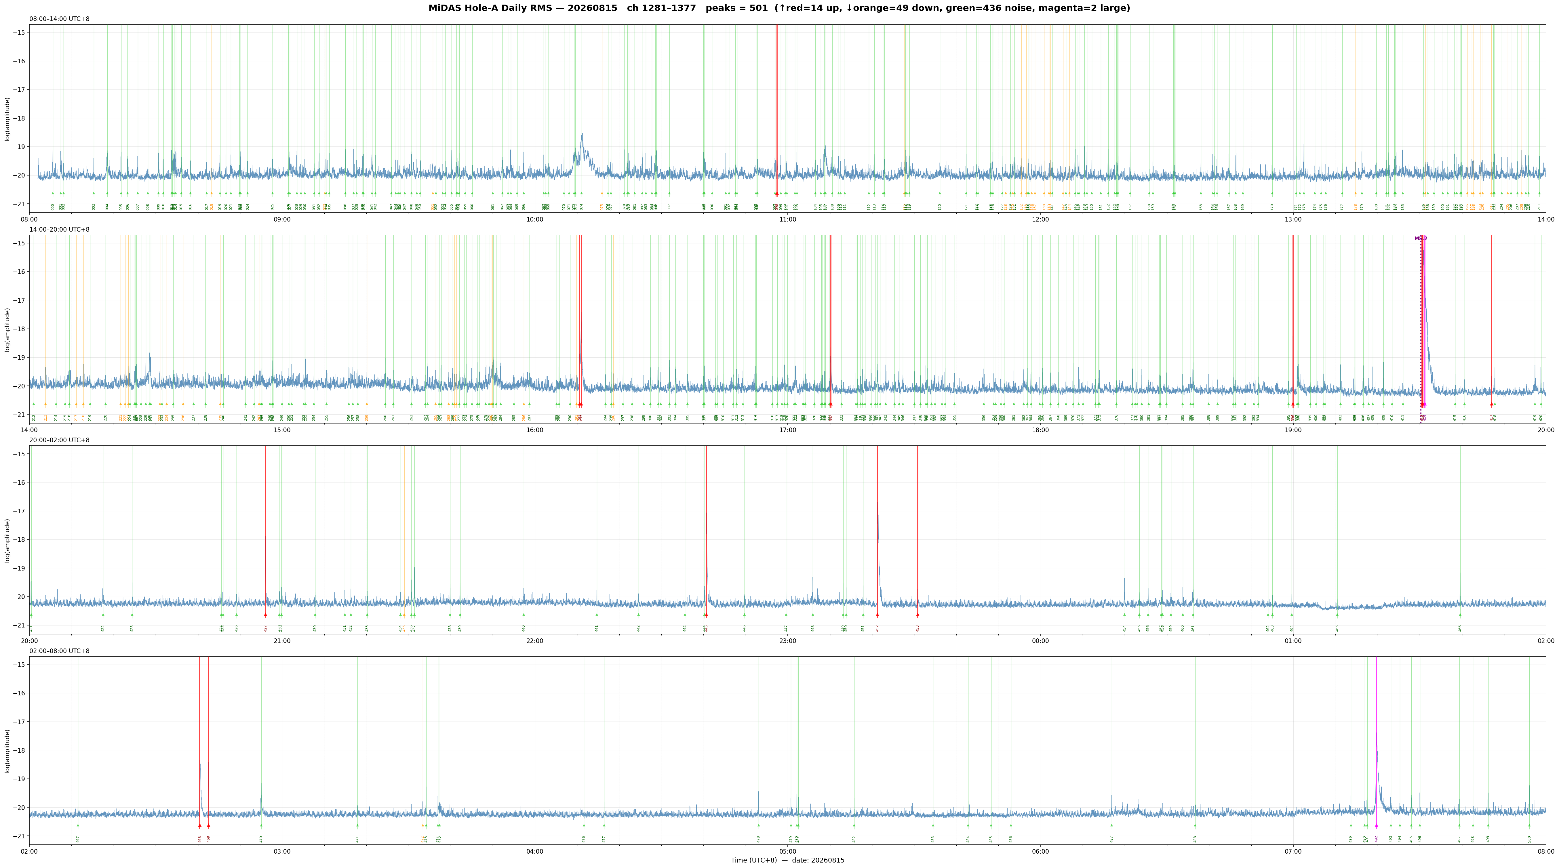Select the "06:00" time tick label
1559x868 pixels.
click(1040, 851)
